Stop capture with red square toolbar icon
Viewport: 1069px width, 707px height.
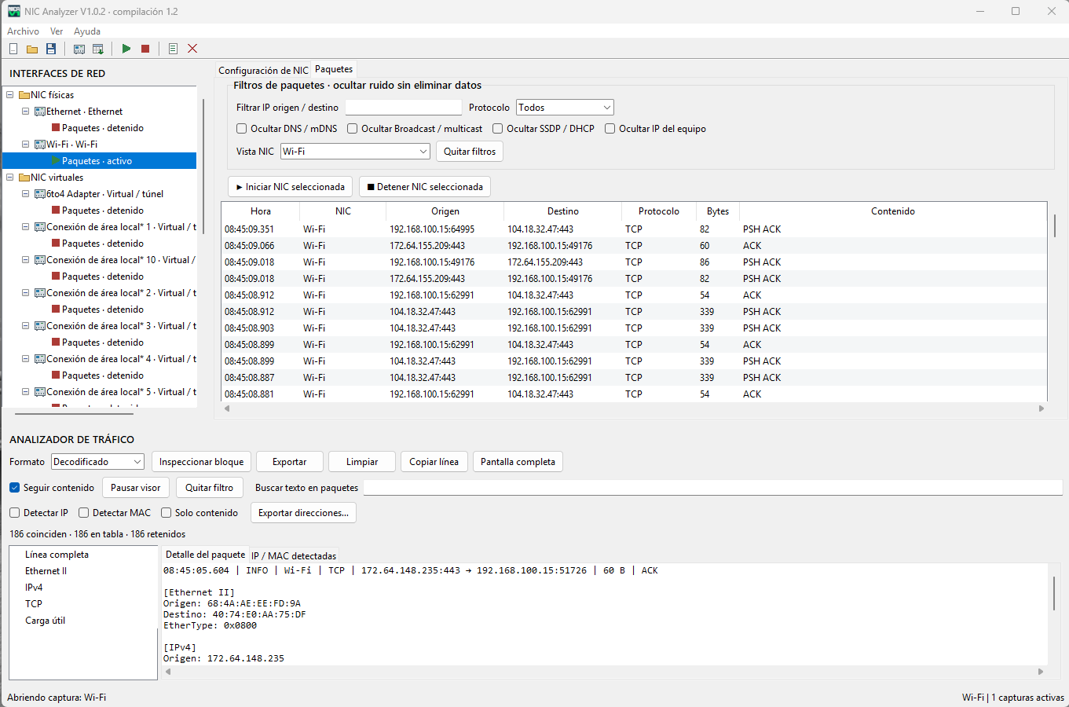click(145, 49)
